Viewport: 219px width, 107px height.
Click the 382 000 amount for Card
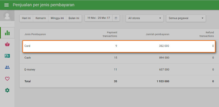tap(164, 46)
